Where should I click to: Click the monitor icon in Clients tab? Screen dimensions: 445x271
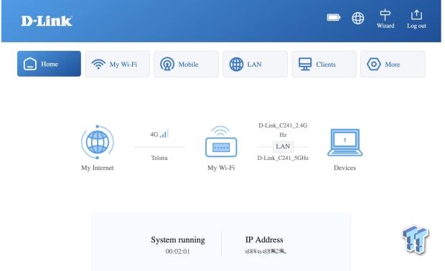coord(305,64)
